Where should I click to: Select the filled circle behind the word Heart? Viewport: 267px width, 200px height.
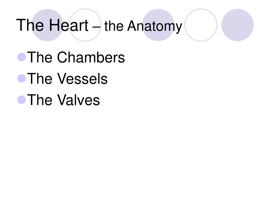tap(47, 25)
